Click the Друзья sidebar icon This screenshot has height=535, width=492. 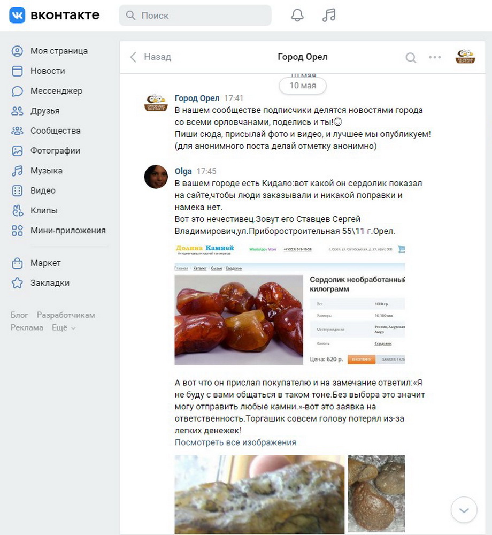pos(17,111)
